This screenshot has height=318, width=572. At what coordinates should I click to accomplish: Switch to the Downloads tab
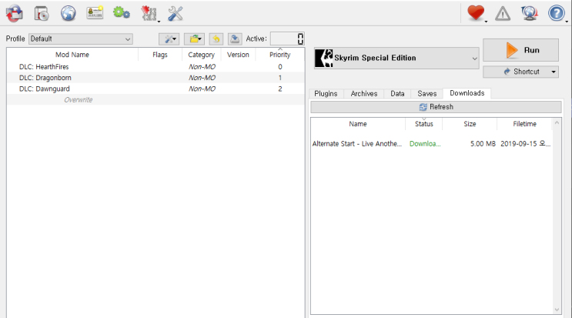(x=467, y=93)
